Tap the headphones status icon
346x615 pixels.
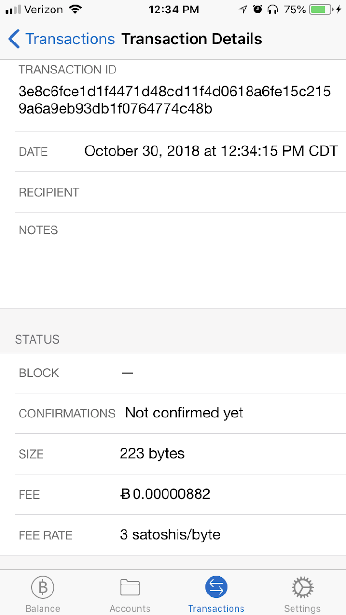273,9
